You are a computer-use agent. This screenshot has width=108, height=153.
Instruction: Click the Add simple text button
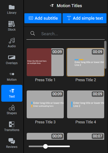[x=84, y=18]
